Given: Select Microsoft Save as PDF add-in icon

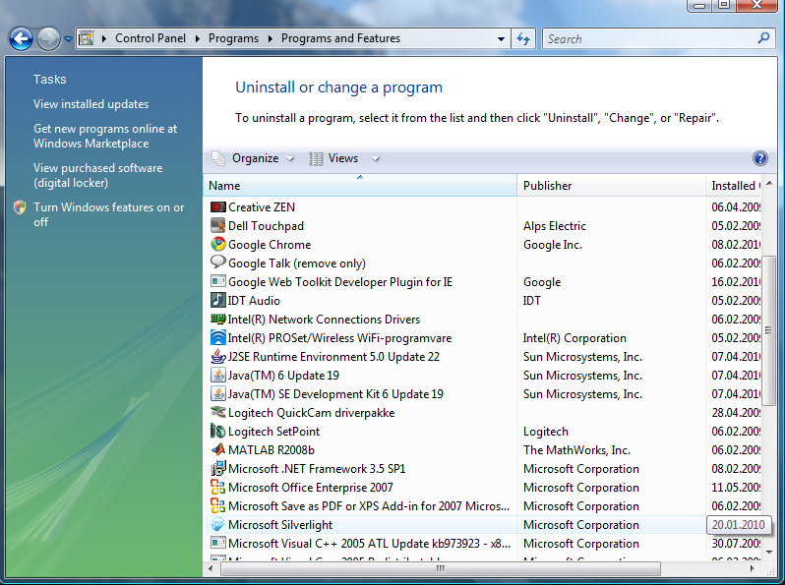Looking at the screenshot, I should (x=217, y=505).
